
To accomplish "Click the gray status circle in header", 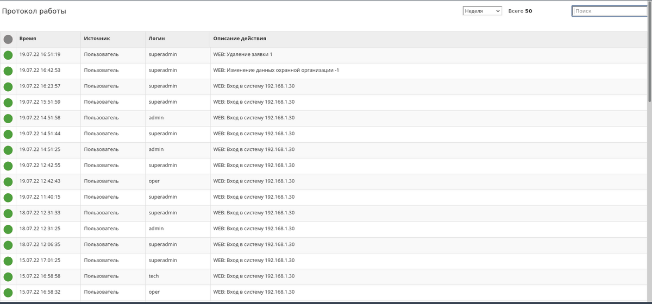I will coord(8,39).
